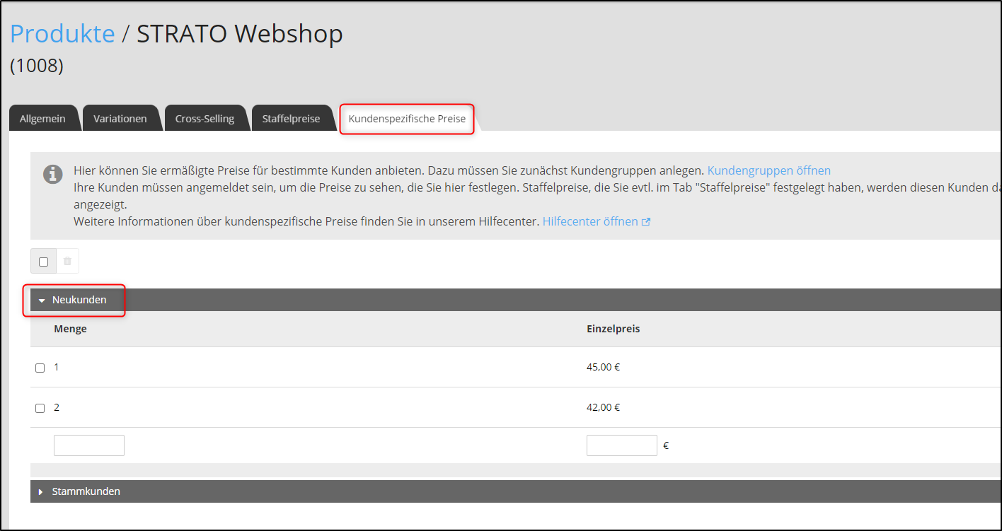The image size is (1002, 531).
Task: Click the external link icon beside Hilfecenter öffnen
Action: 645,221
